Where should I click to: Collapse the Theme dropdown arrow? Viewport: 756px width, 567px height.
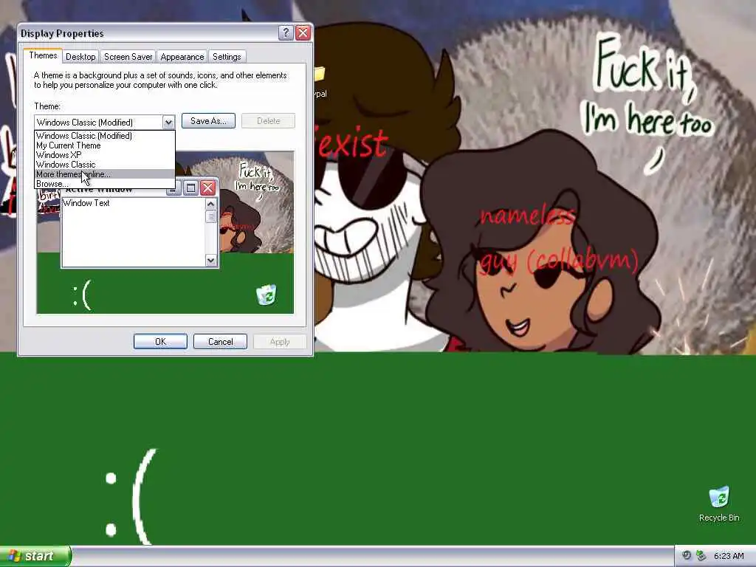(168, 123)
